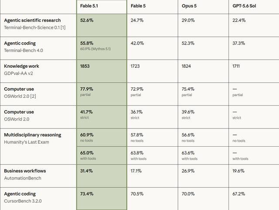Click the Agentic scientific research row label

[32, 21]
